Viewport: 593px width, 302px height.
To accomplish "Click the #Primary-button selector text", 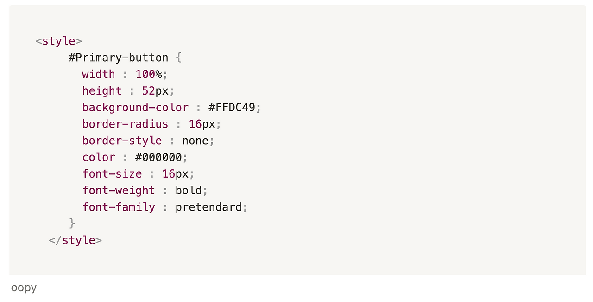I will click(118, 58).
